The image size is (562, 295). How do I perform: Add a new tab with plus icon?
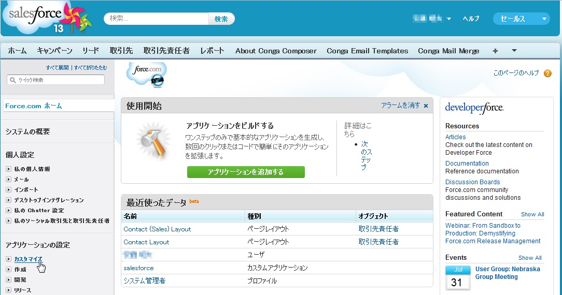point(495,51)
